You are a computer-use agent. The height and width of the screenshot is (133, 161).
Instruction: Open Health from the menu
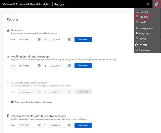[143, 22]
